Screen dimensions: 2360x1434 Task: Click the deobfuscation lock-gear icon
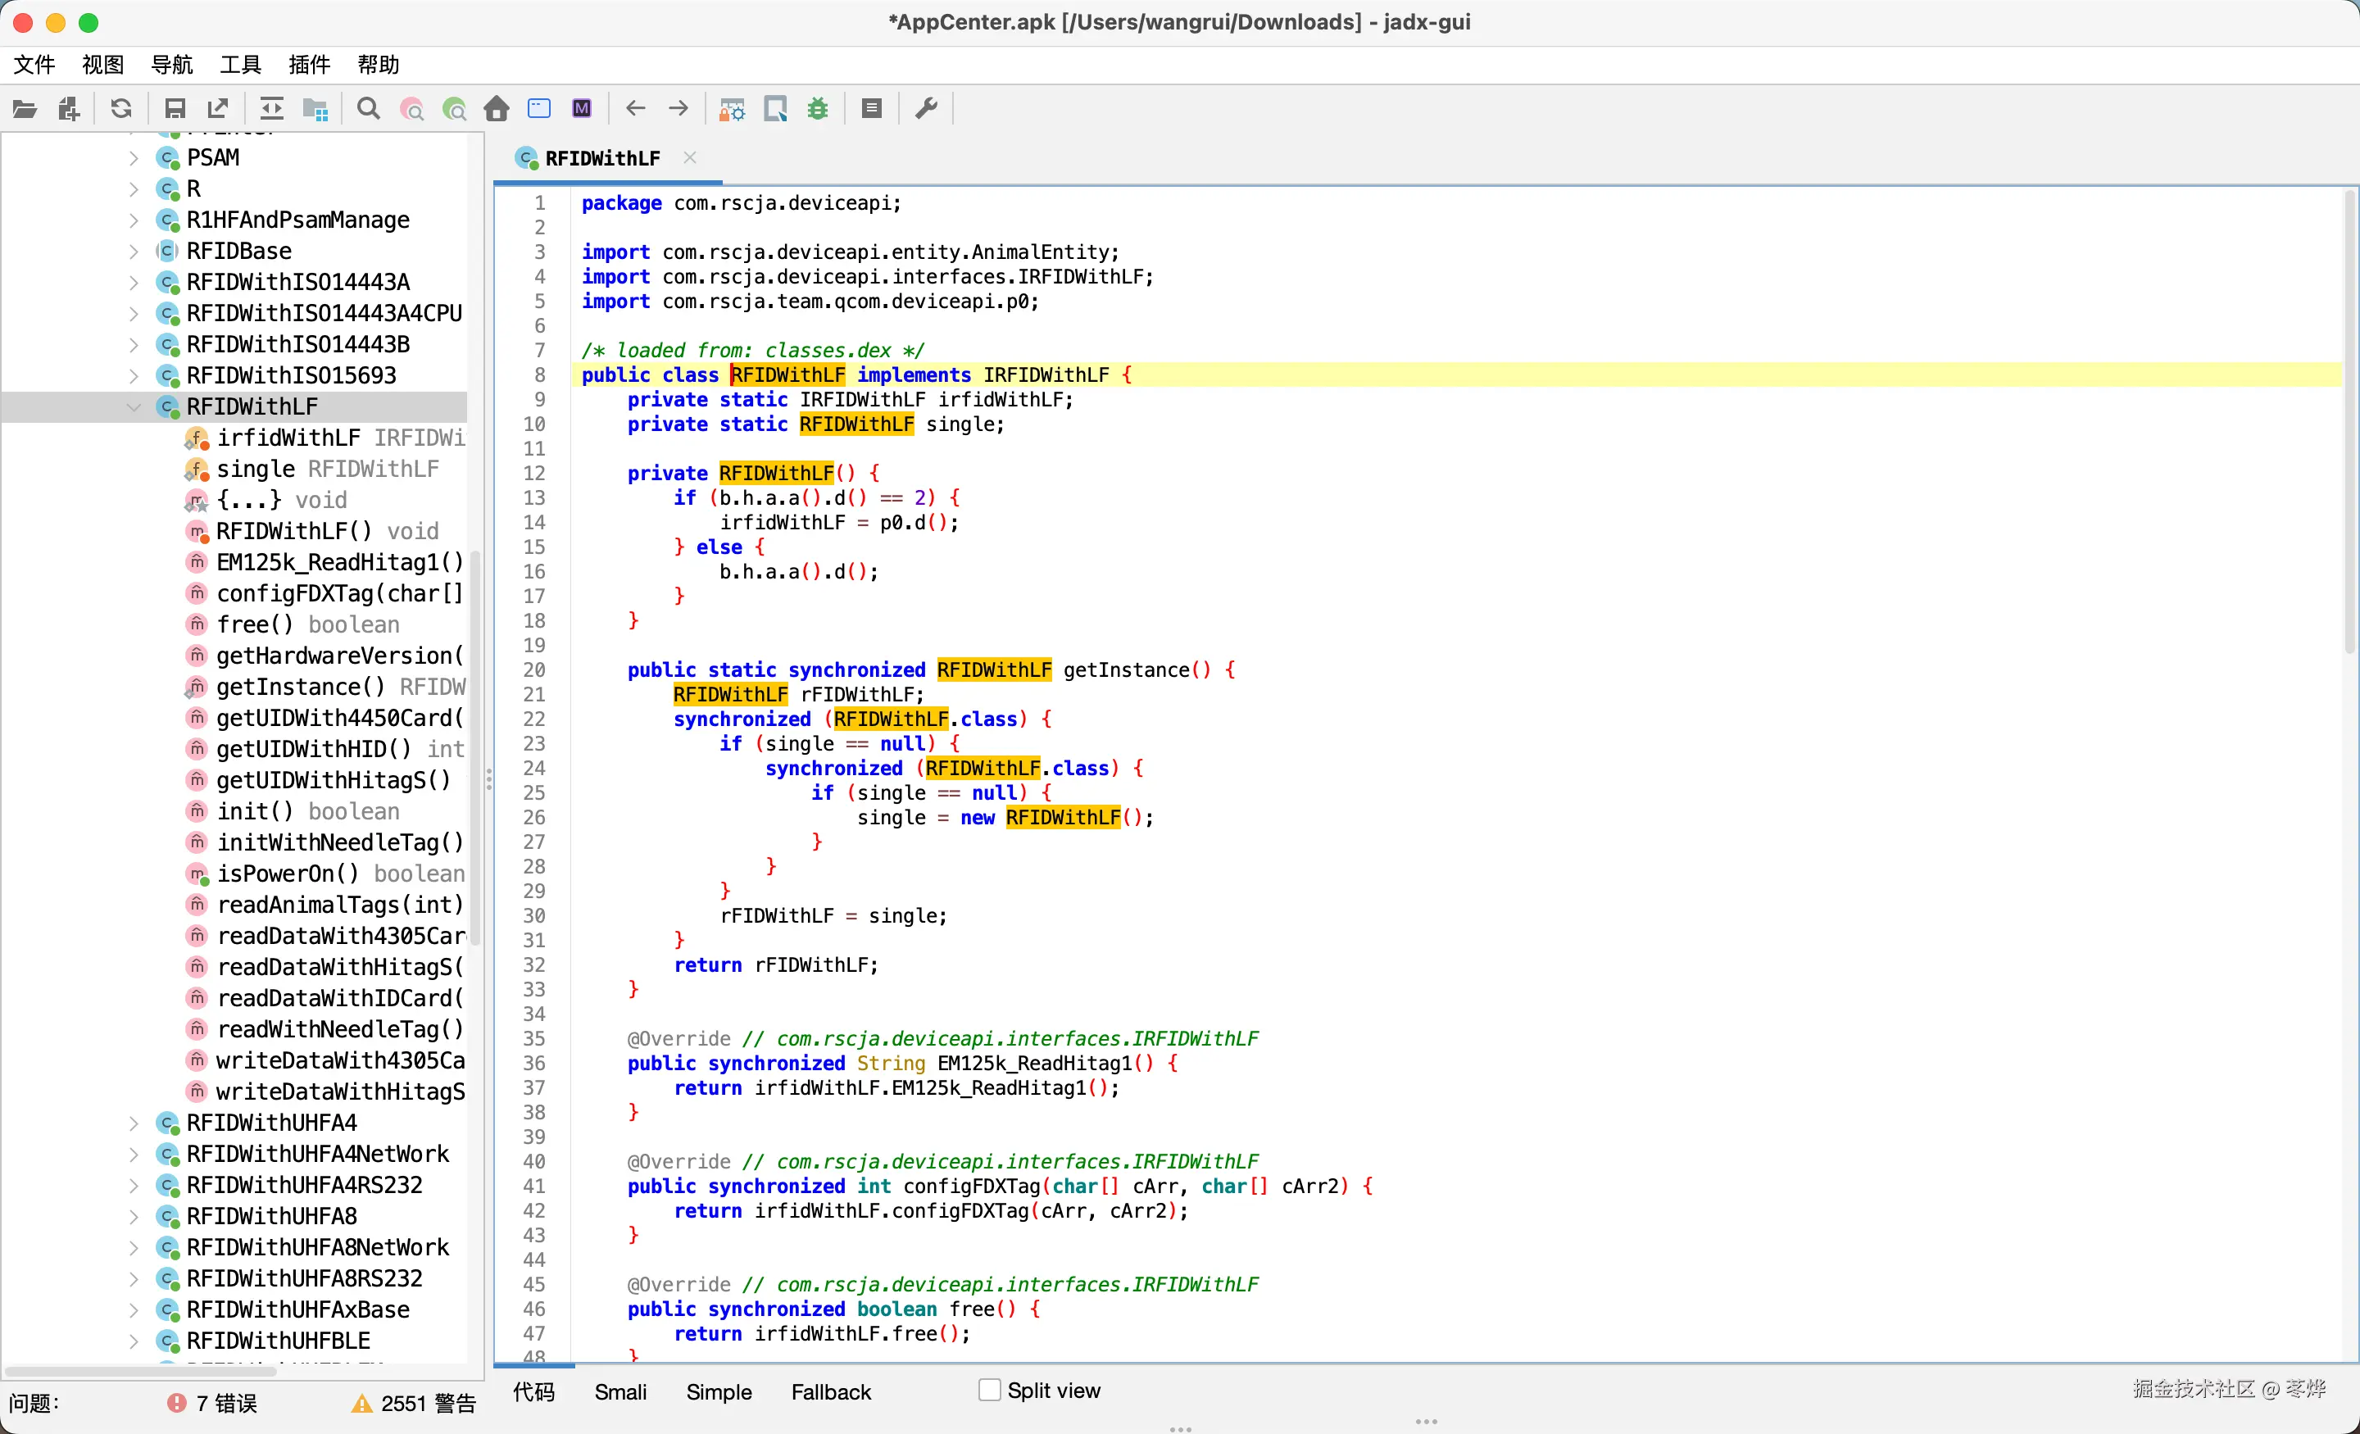pos(732,108)
